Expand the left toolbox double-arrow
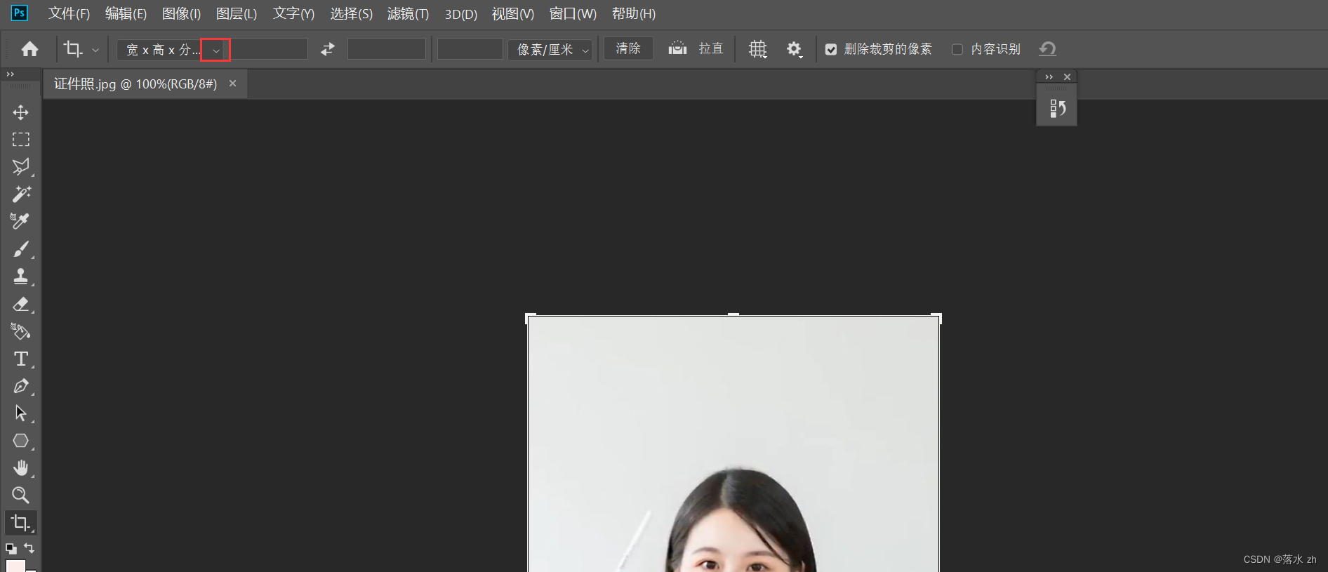Image resolution: width=1328 pixels, height=572 pixels. [11, 74]
